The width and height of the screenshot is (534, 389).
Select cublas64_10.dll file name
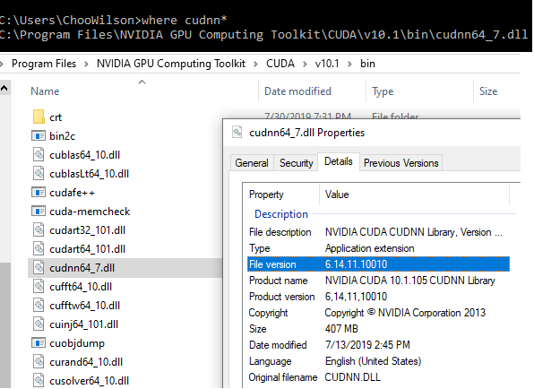tap(84, 155)
